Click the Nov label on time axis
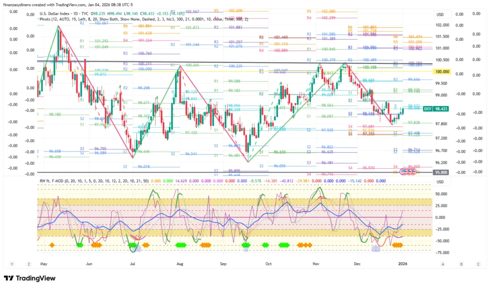This screenshot has height=288, width=490. 316,263
